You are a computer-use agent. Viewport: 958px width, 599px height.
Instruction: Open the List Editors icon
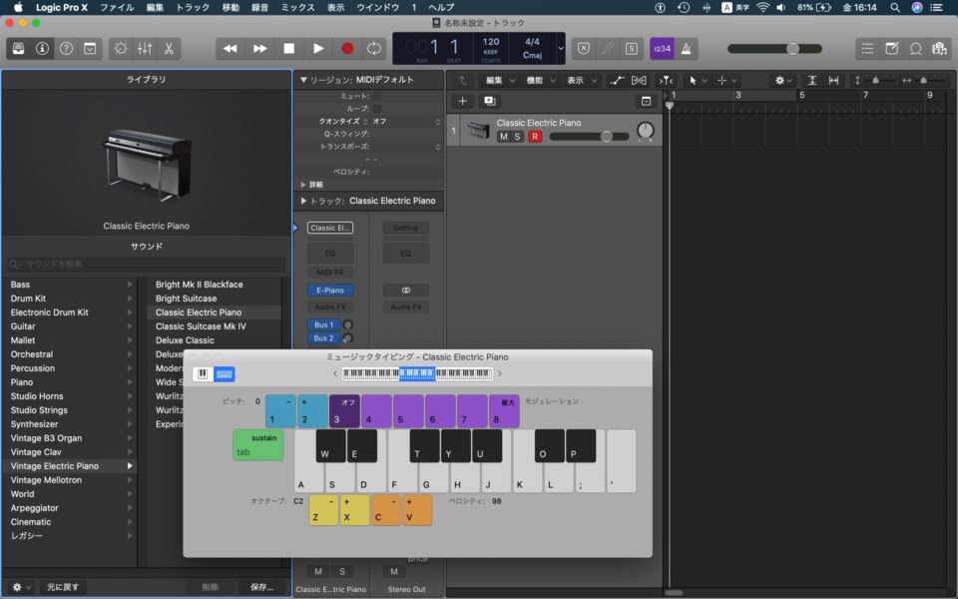(867, 48)
